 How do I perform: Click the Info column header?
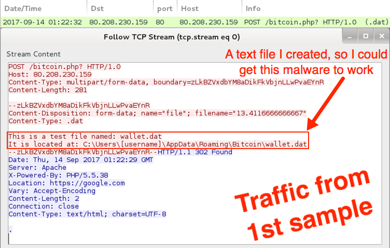[316, 8]
